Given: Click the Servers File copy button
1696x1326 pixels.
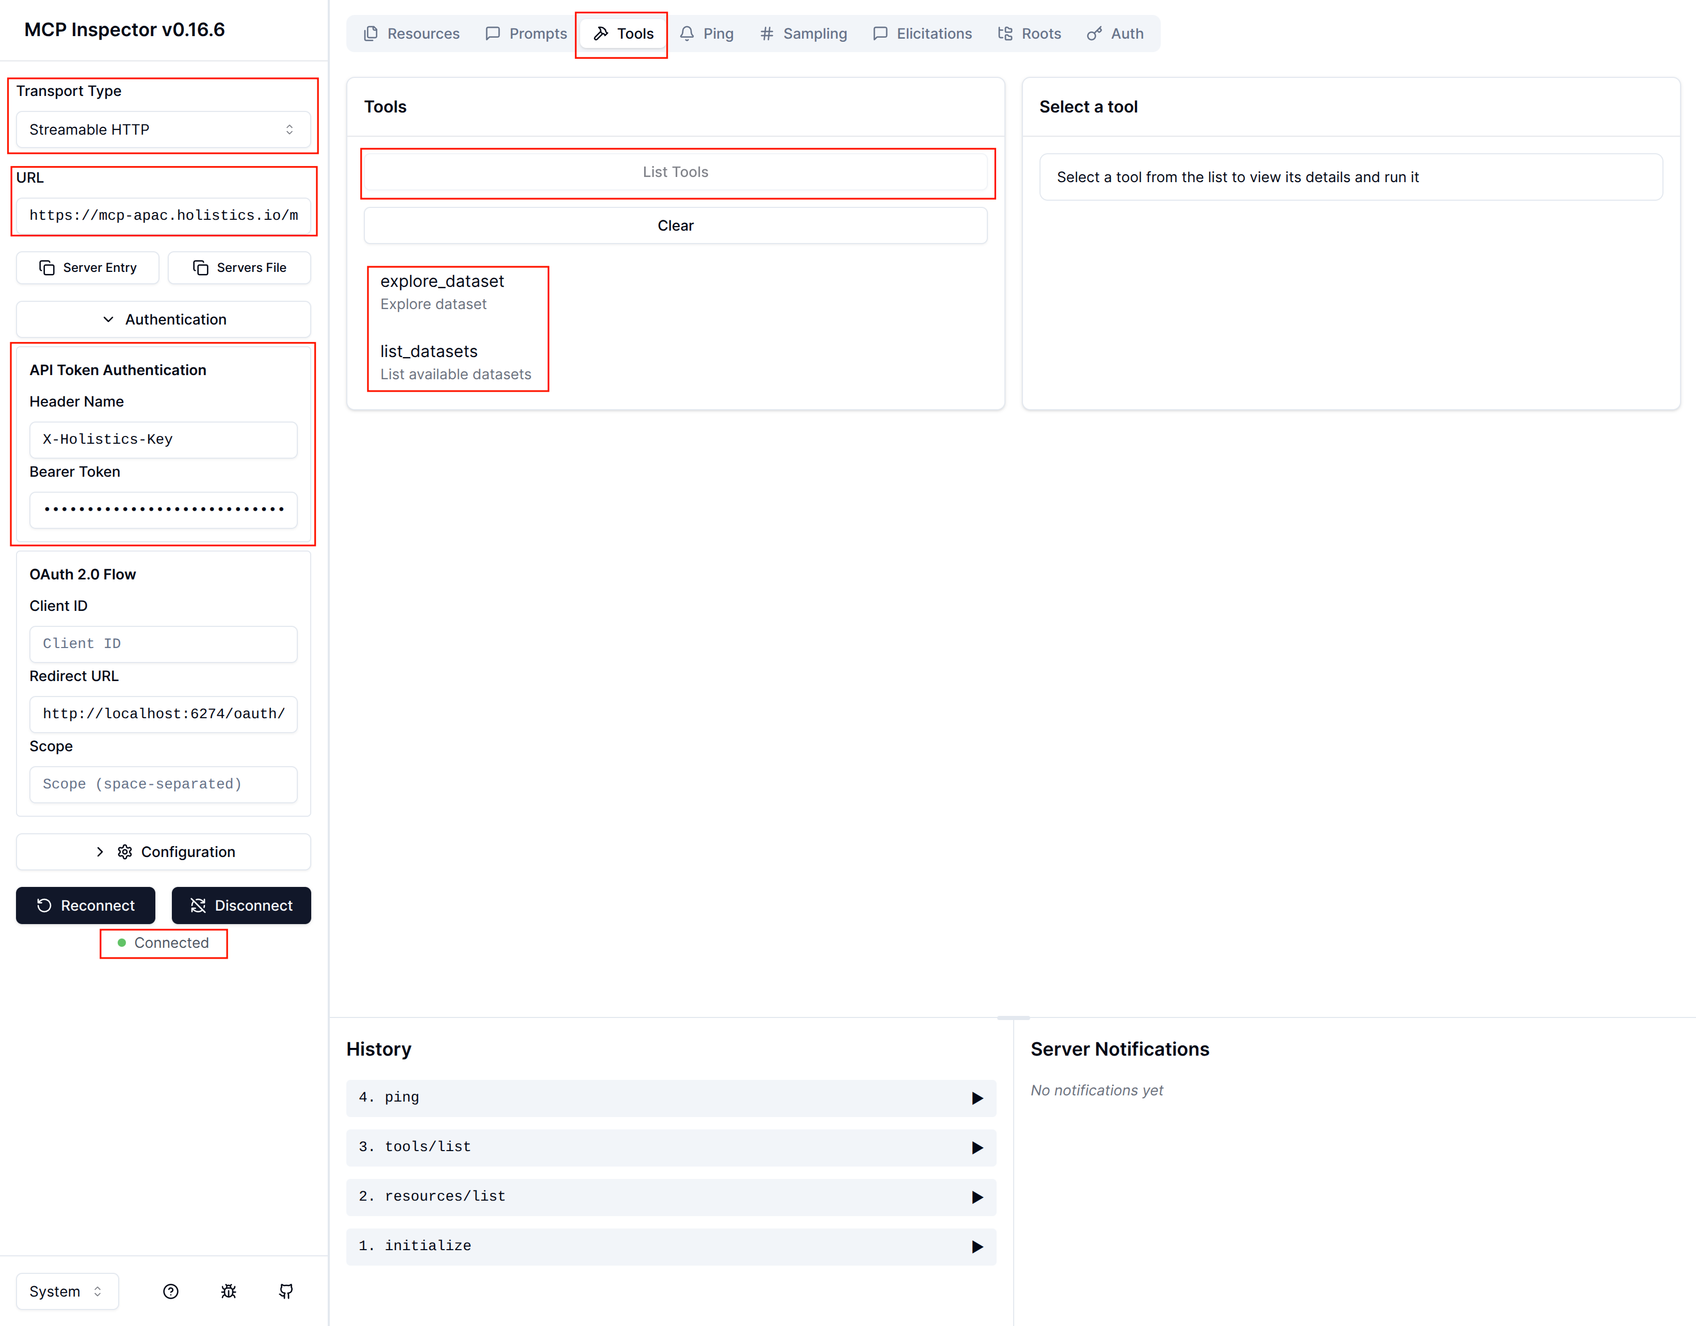Looking at the screenshot, I should (x=239, y=268).
